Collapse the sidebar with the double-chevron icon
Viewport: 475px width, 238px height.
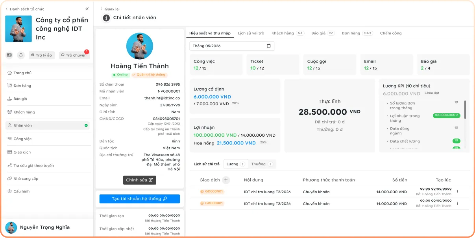(x=87, y=9)
